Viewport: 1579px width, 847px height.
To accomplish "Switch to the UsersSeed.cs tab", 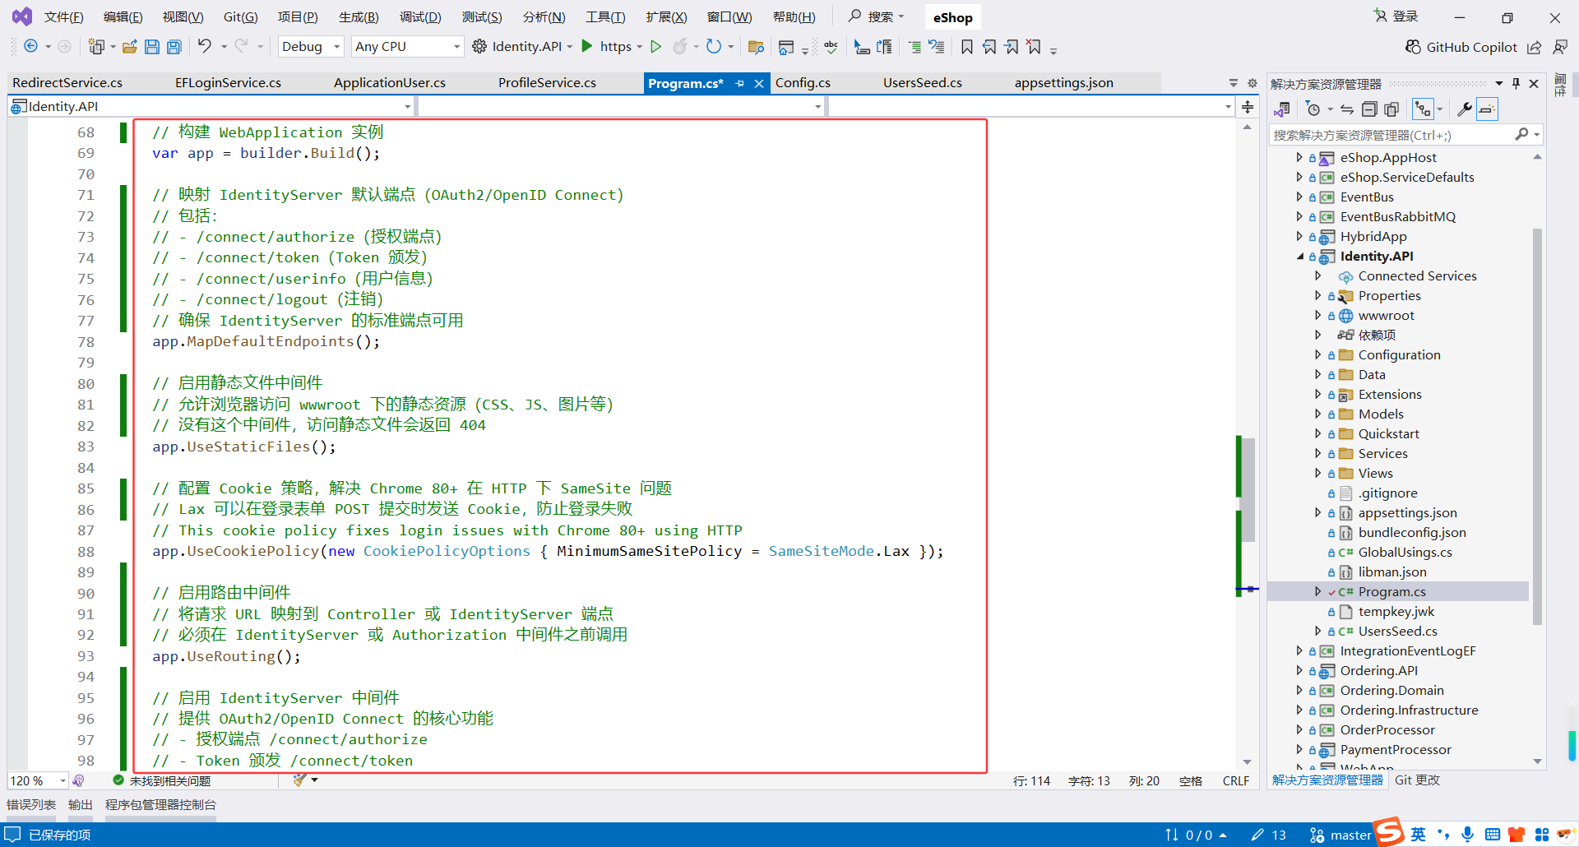I will [923, 82].
